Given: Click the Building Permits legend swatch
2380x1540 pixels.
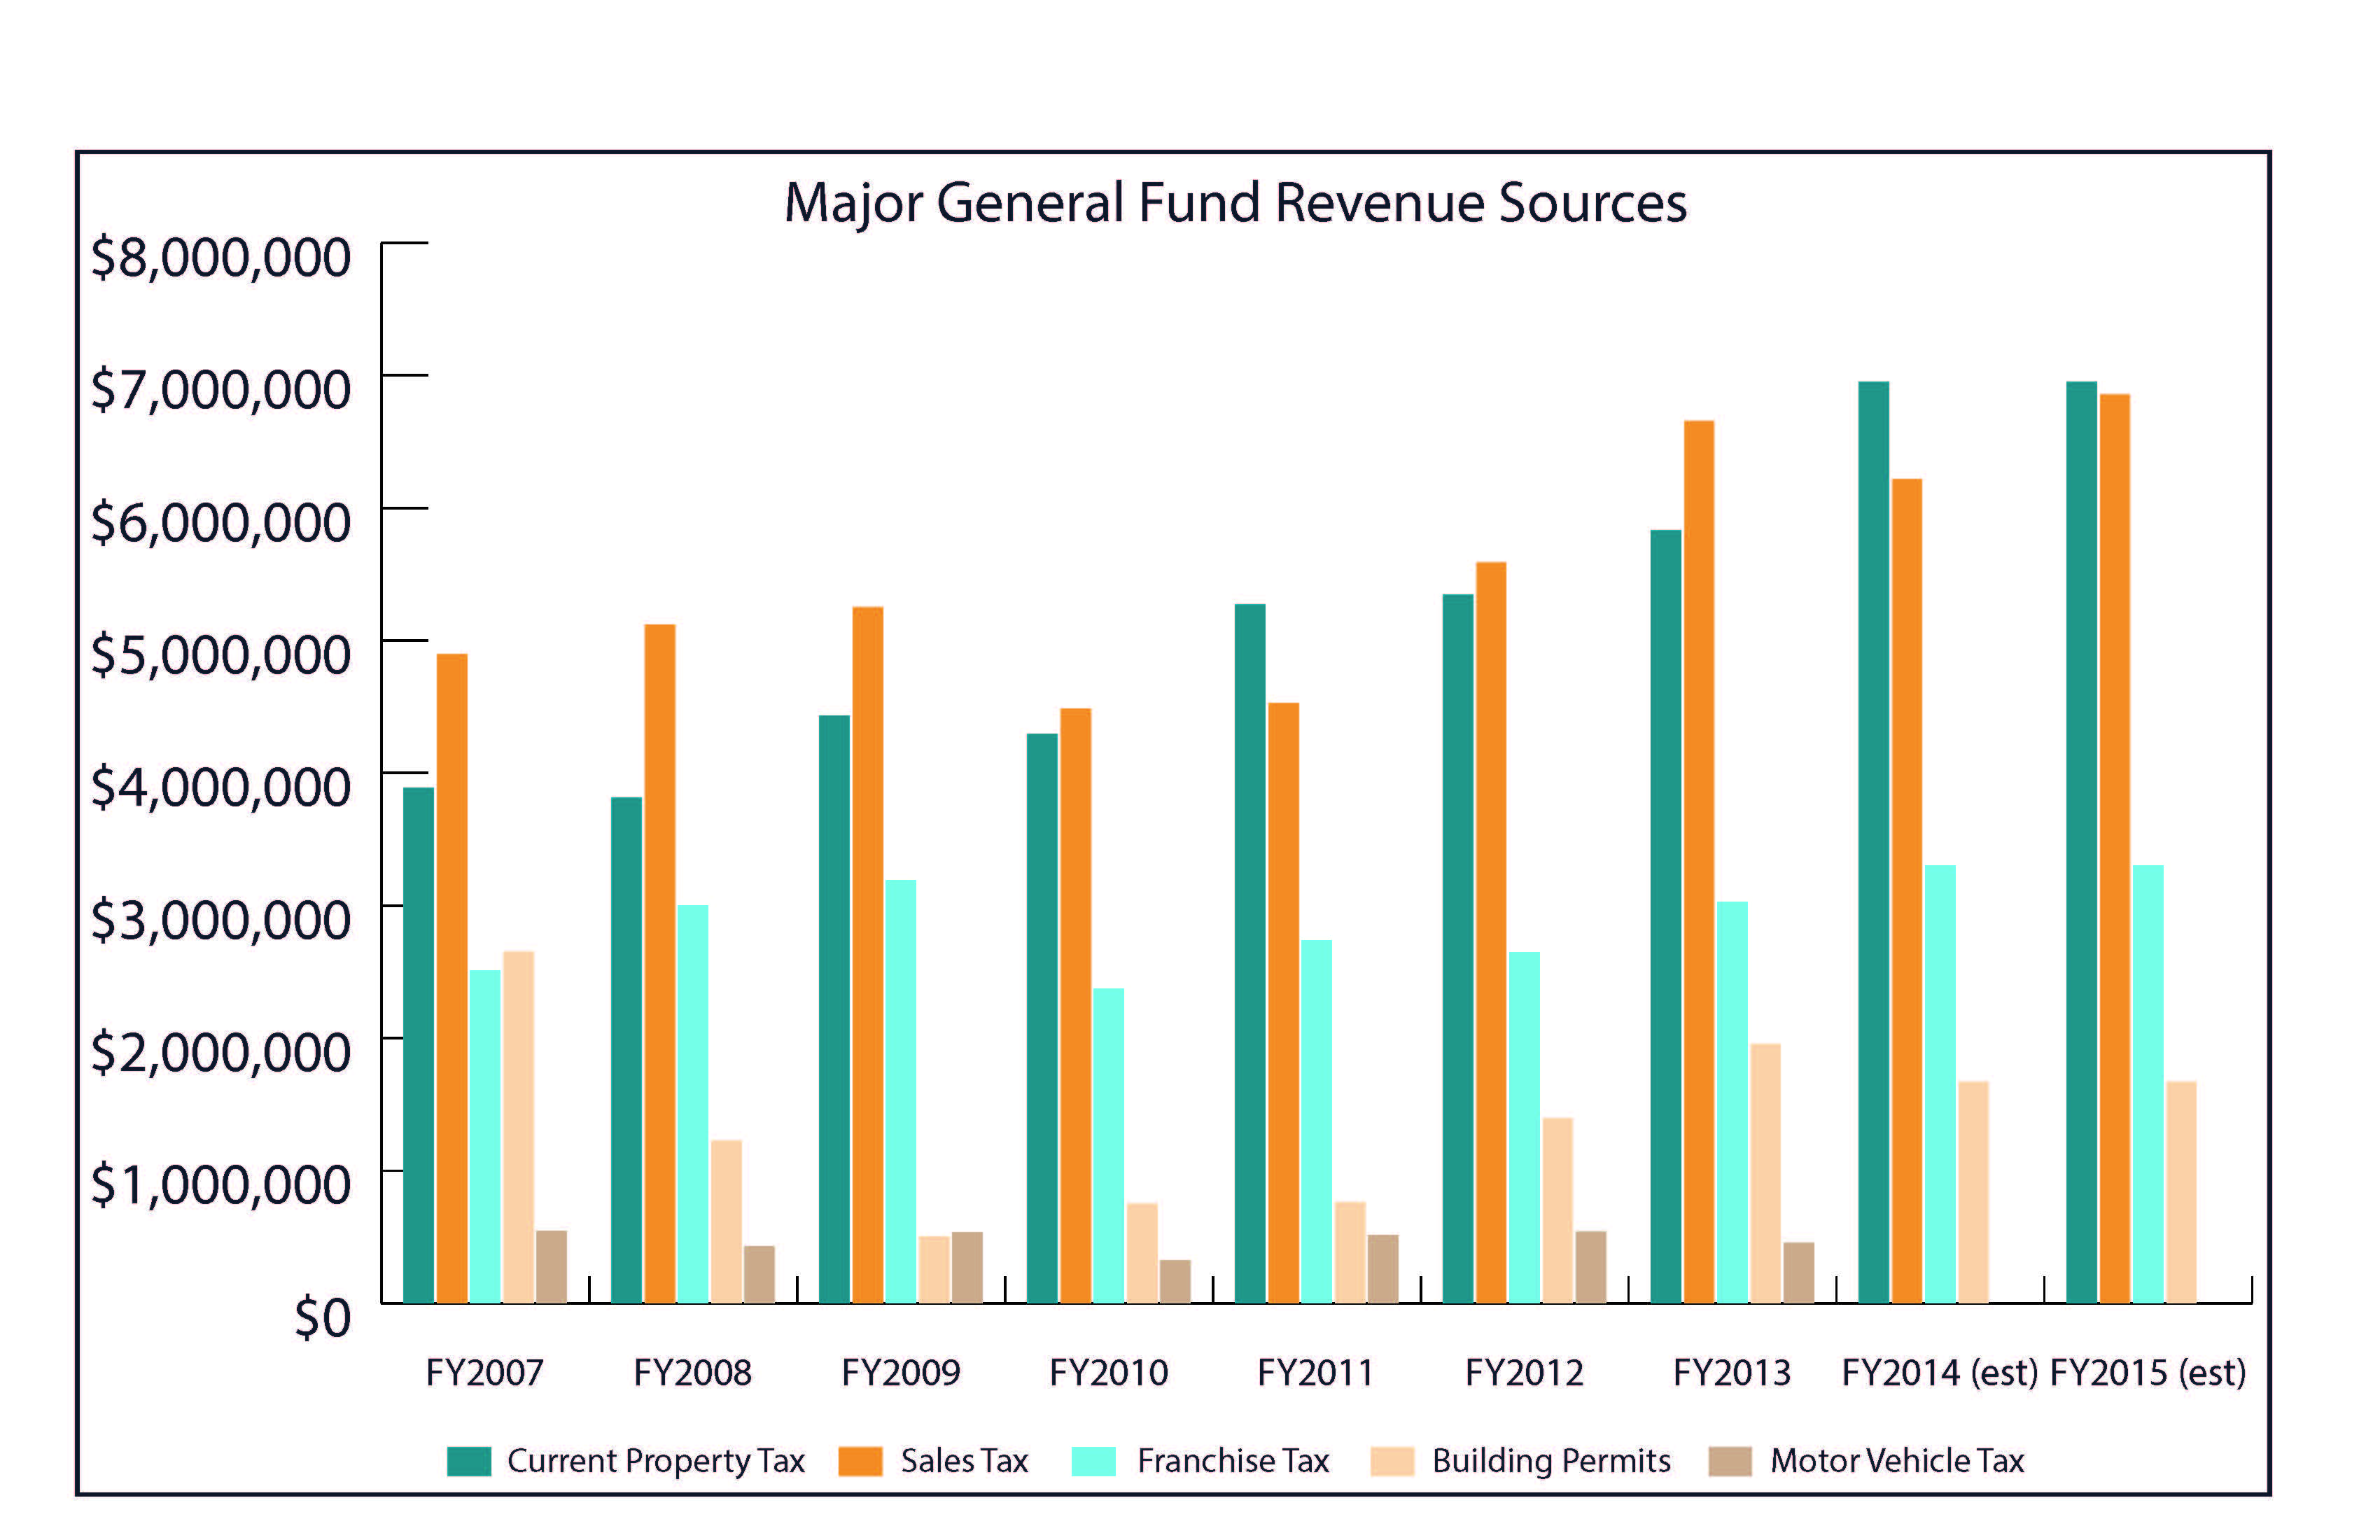Looking at the screenshot, I should pos(1392,1461).
